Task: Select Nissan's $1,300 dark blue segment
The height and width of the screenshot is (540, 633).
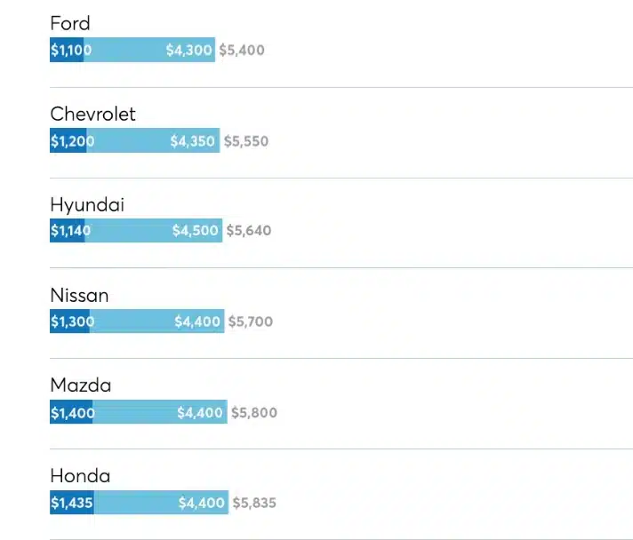Action: (x=70, y=321)
